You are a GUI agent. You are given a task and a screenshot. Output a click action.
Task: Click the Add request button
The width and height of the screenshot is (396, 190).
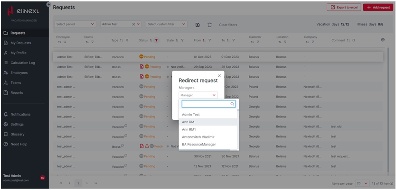378,7
